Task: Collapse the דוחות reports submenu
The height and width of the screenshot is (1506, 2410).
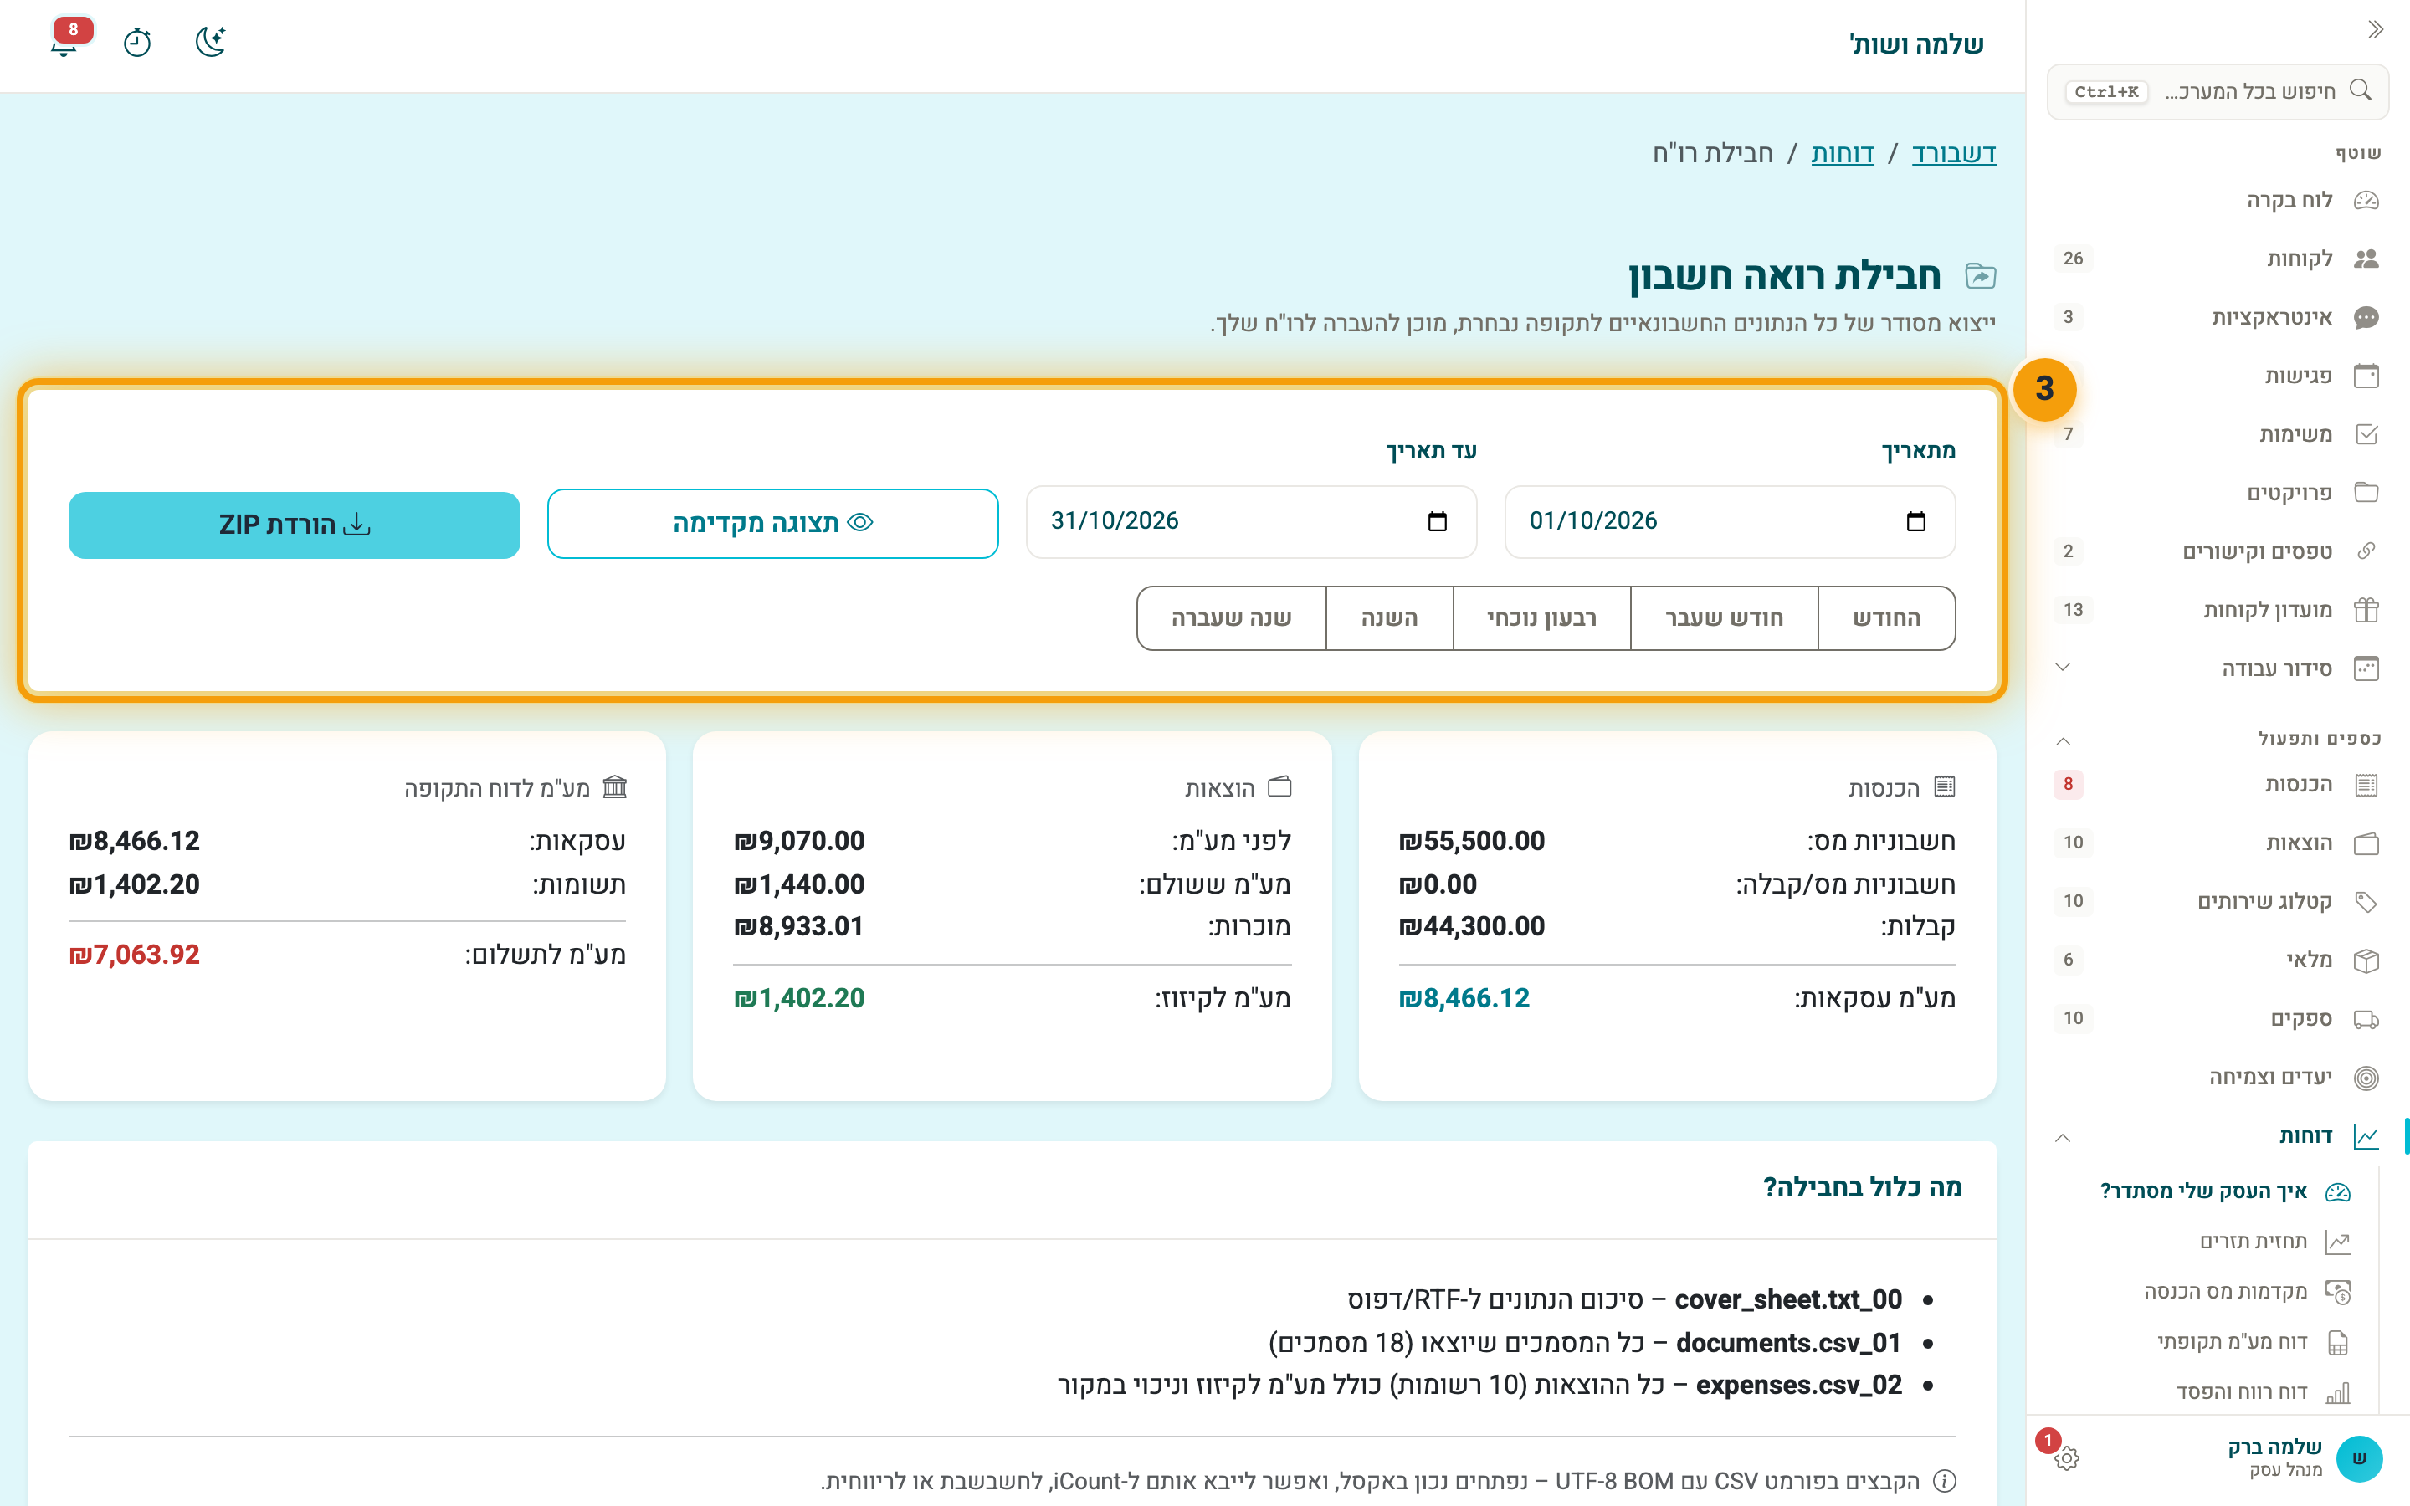Action: (x=2064, y=1136)
